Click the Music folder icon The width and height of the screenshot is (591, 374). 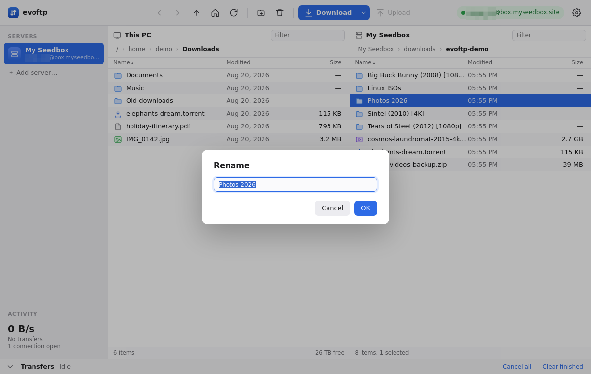click(x=118, y=89)
